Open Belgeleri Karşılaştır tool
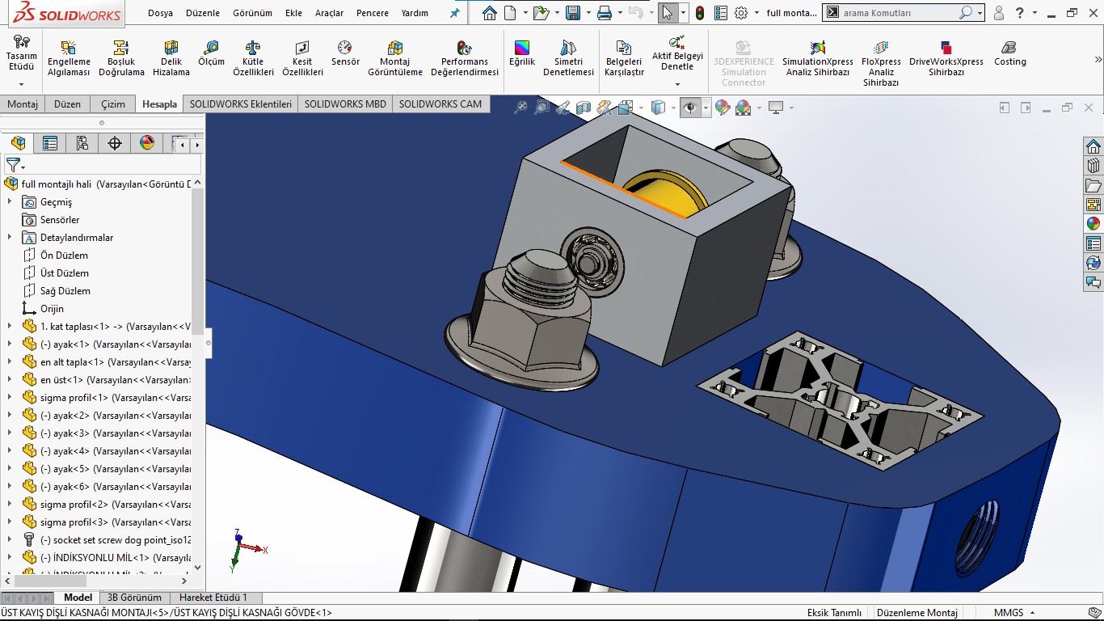The height and width of the screenshot is (621, 1104). 624,58
